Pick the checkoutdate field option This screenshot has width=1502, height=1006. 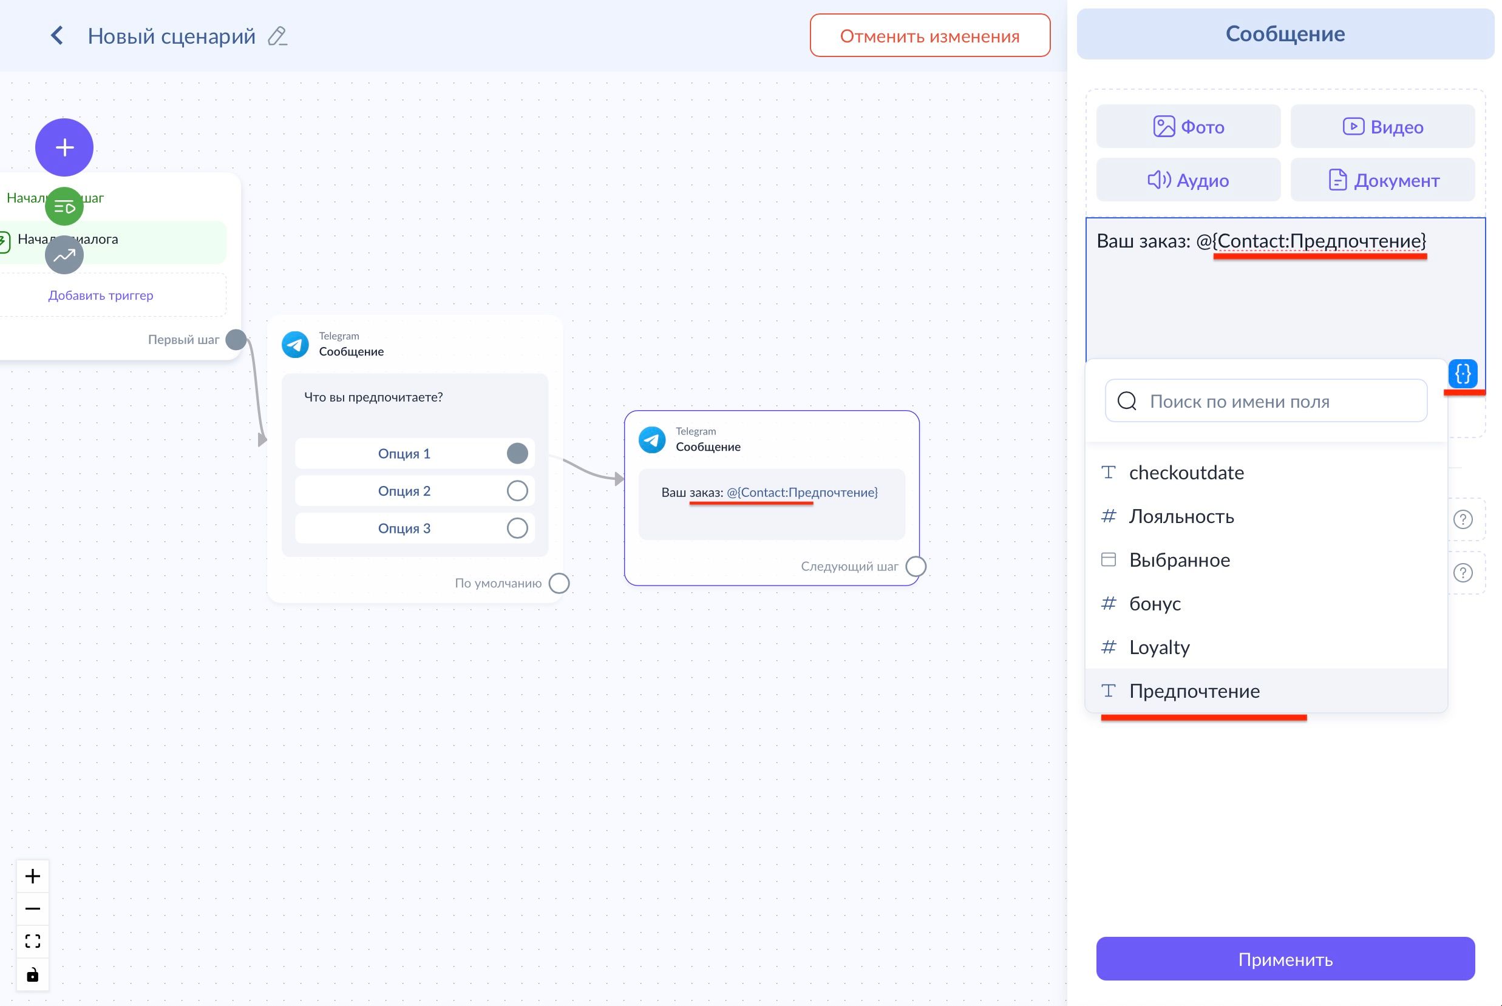coord(1186,473)
